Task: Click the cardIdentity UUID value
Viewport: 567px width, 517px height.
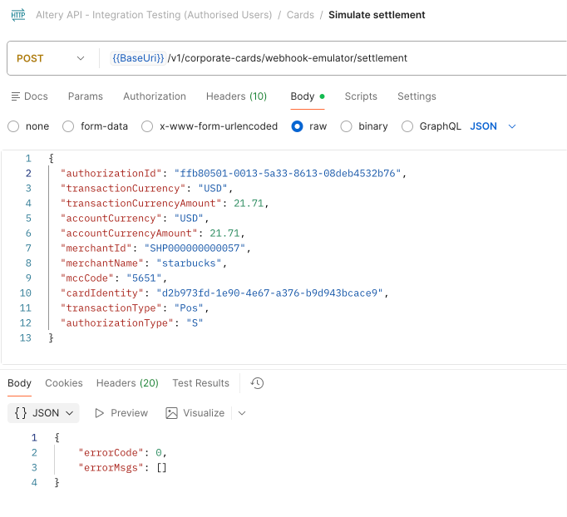Action: (x=269, y=293)
